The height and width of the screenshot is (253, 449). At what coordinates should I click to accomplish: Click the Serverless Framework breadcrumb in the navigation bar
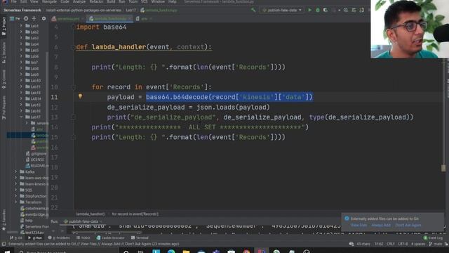[22, 10]
